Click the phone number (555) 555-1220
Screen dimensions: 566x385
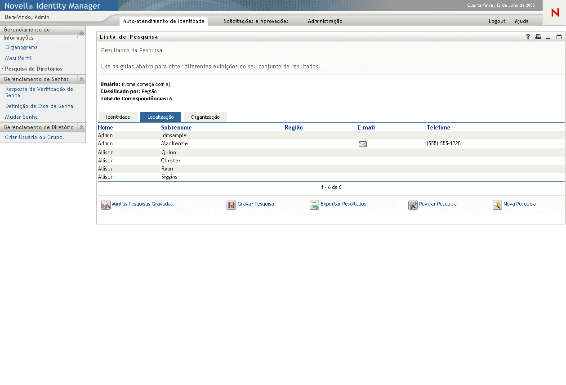(444, 143)
